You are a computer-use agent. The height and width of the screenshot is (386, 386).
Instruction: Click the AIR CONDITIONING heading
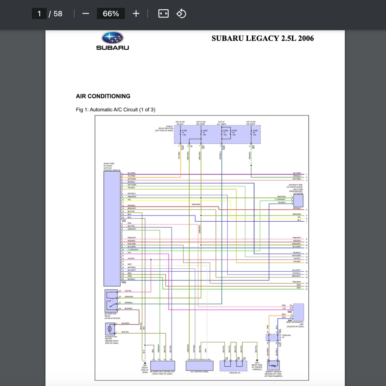pos(103,96)
